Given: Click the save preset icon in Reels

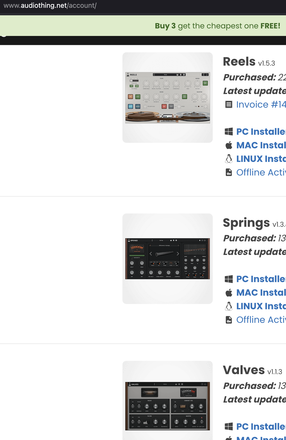Looking at the screenshot, I should (177, 75).
